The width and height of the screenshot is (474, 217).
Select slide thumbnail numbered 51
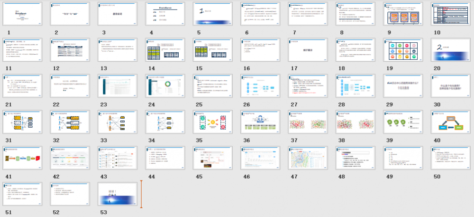[22, 194]
